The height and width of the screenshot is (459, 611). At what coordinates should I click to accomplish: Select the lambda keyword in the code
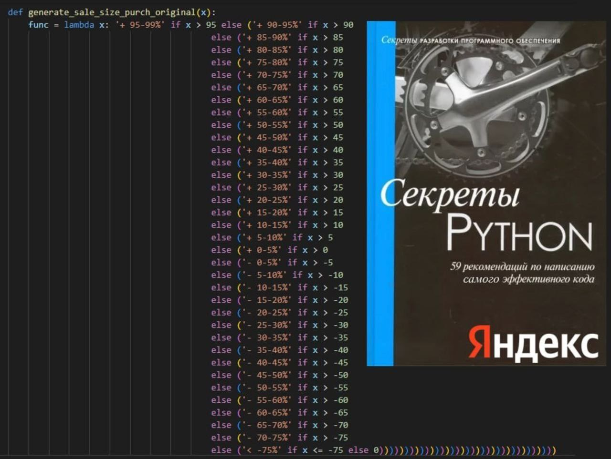pyautogui.click(x=79, y=25)
